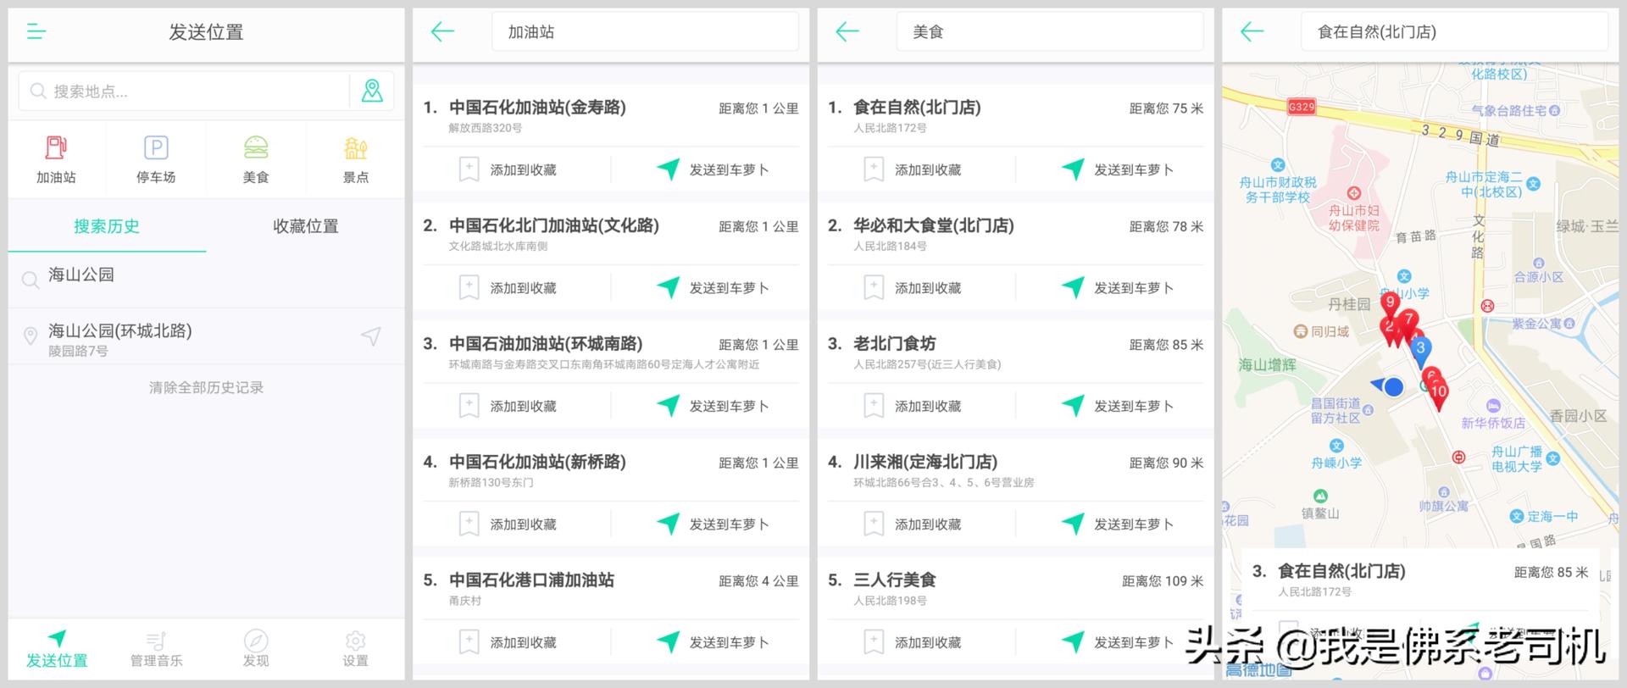Clear history with 清除全部历史记录

(206, 387)
